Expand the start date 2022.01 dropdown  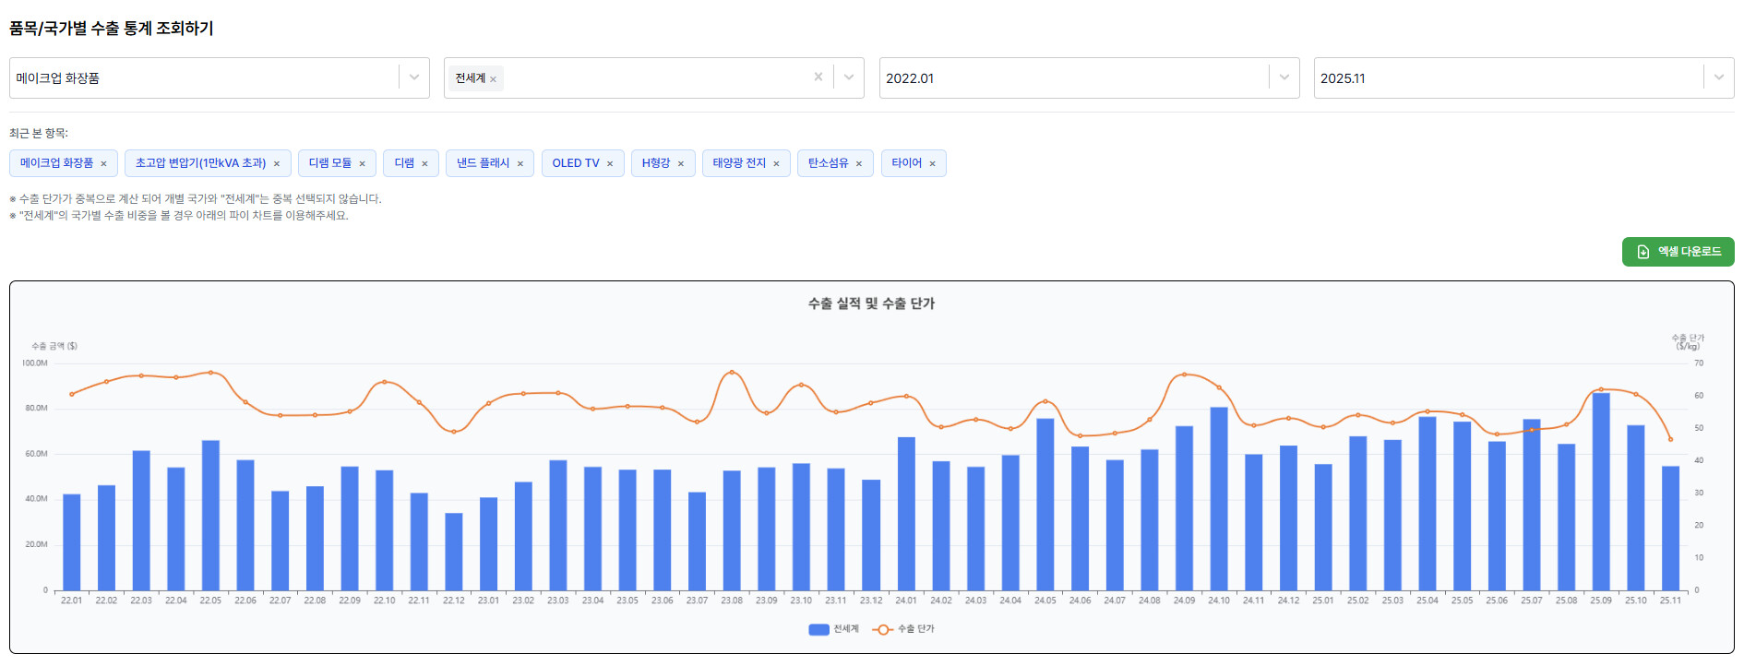1284,77
